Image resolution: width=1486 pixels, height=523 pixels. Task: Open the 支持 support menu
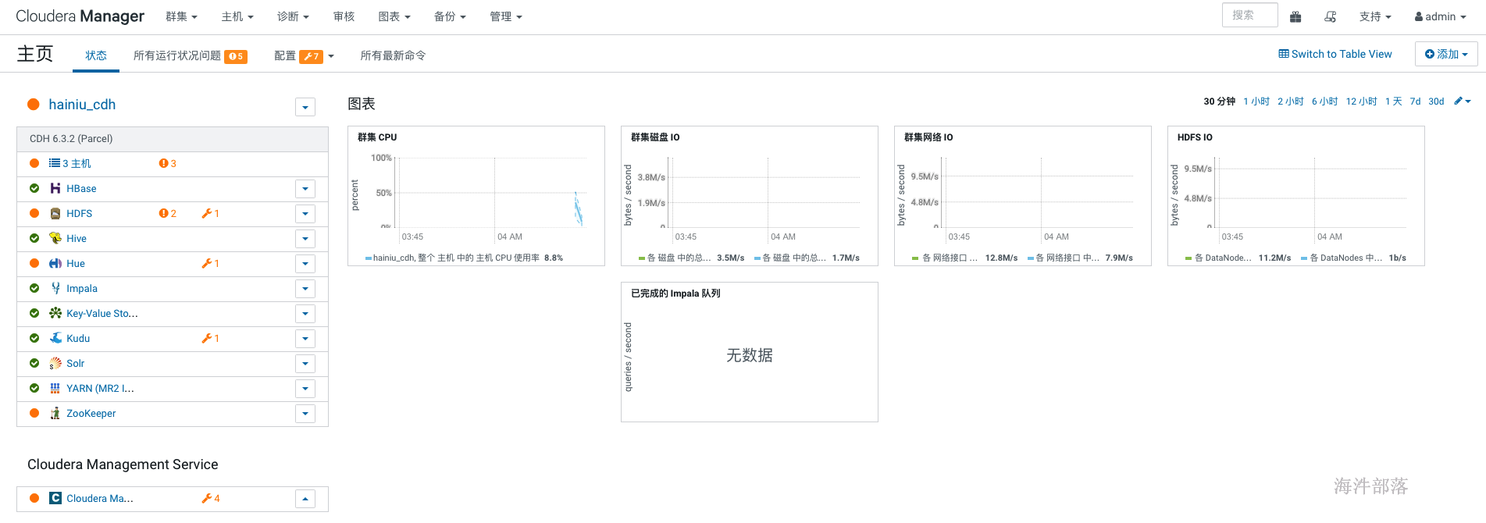click(1375, 16)
